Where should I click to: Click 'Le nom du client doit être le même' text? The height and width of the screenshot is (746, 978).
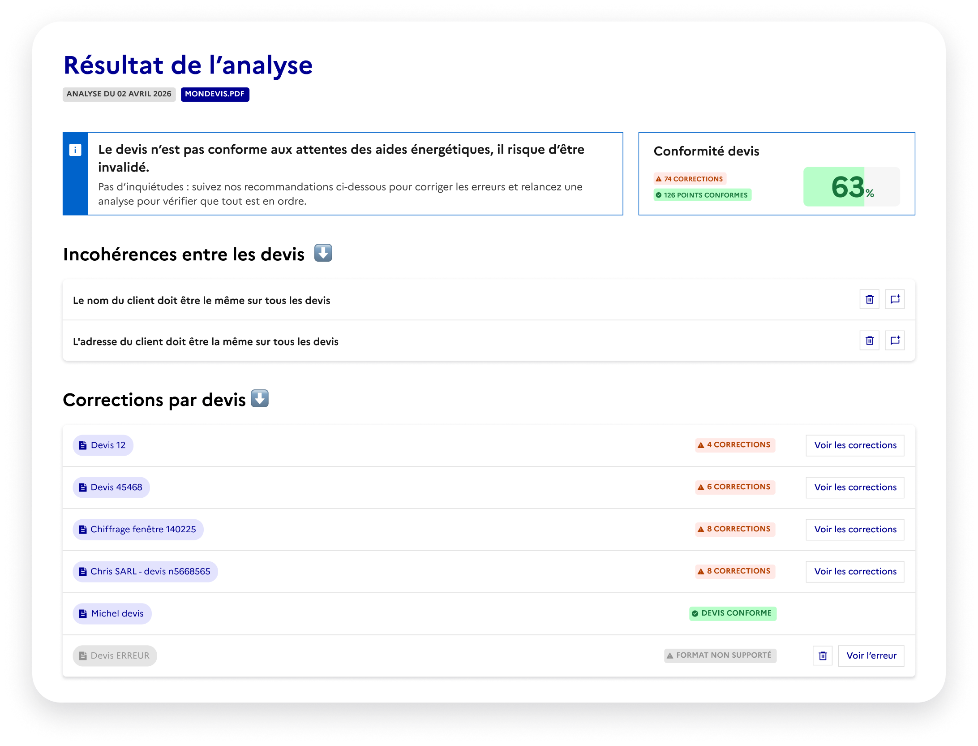click(202, 300)
